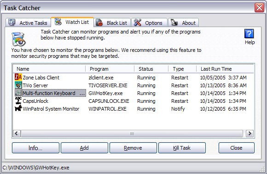Click the Zone Labs Client ZA icon
Image resolution: width=267 pixels, height=174 pixels.
pos(18,77)
